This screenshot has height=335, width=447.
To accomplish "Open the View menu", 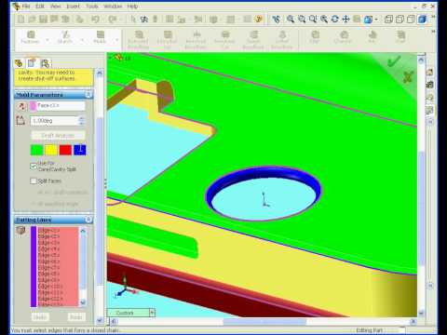I will click(55, 6).
